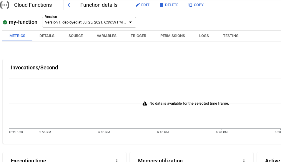This screenshot has width=281, height=162.
Task: Select the Variables tab
Action: 107,36
